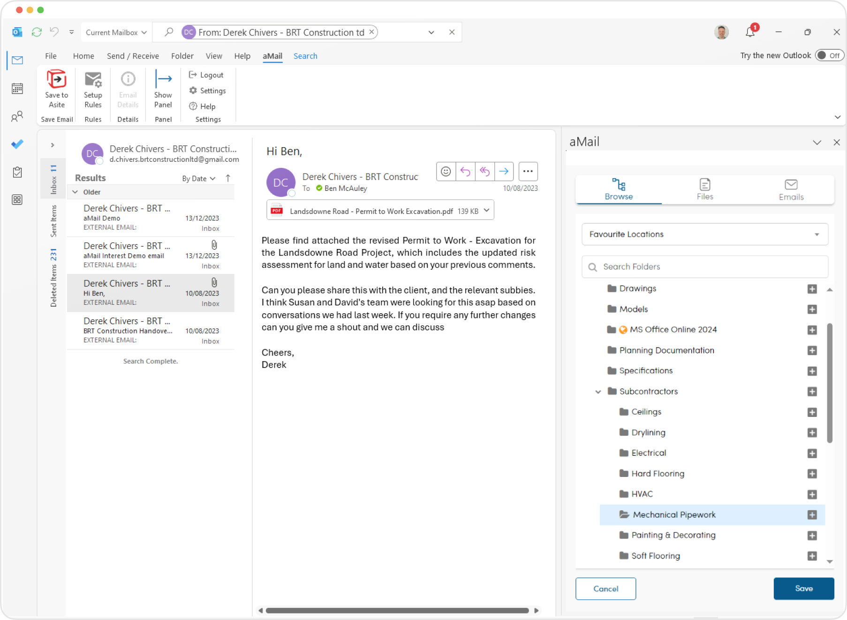847x620 pixels.
Task: Switch to Home ribbon tab
Action: (x=83, y=56)
